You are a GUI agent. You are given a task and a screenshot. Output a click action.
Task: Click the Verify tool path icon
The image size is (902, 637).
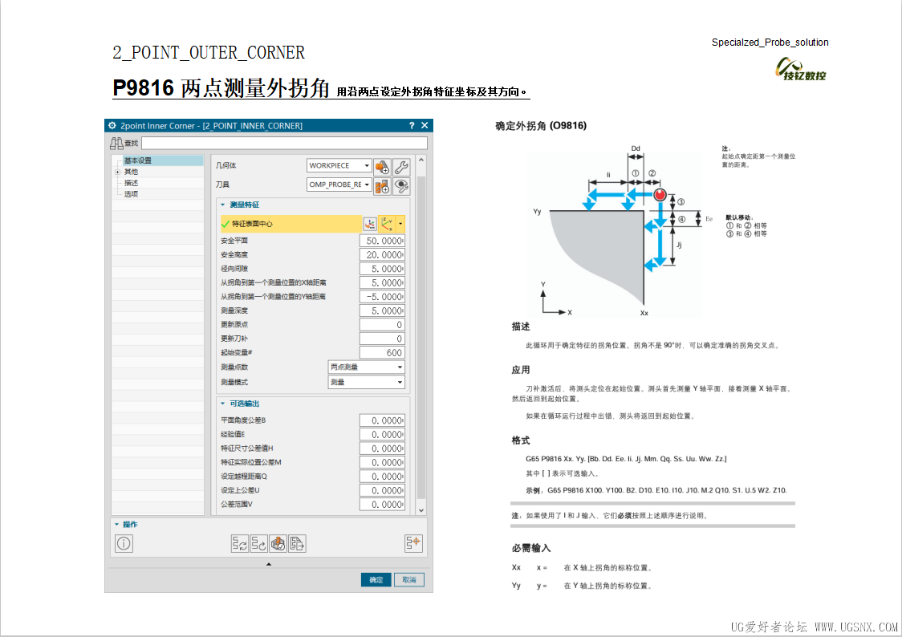click(278, 543)
